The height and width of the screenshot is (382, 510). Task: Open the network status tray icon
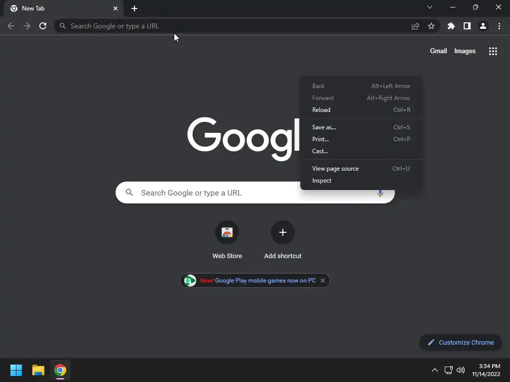pyautogui.click(x=449, y=370)
